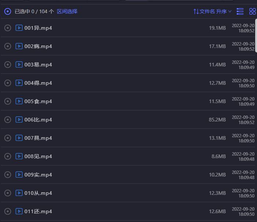
Task: Click the 区间选择 range select link
Action: tap(67, 11)
